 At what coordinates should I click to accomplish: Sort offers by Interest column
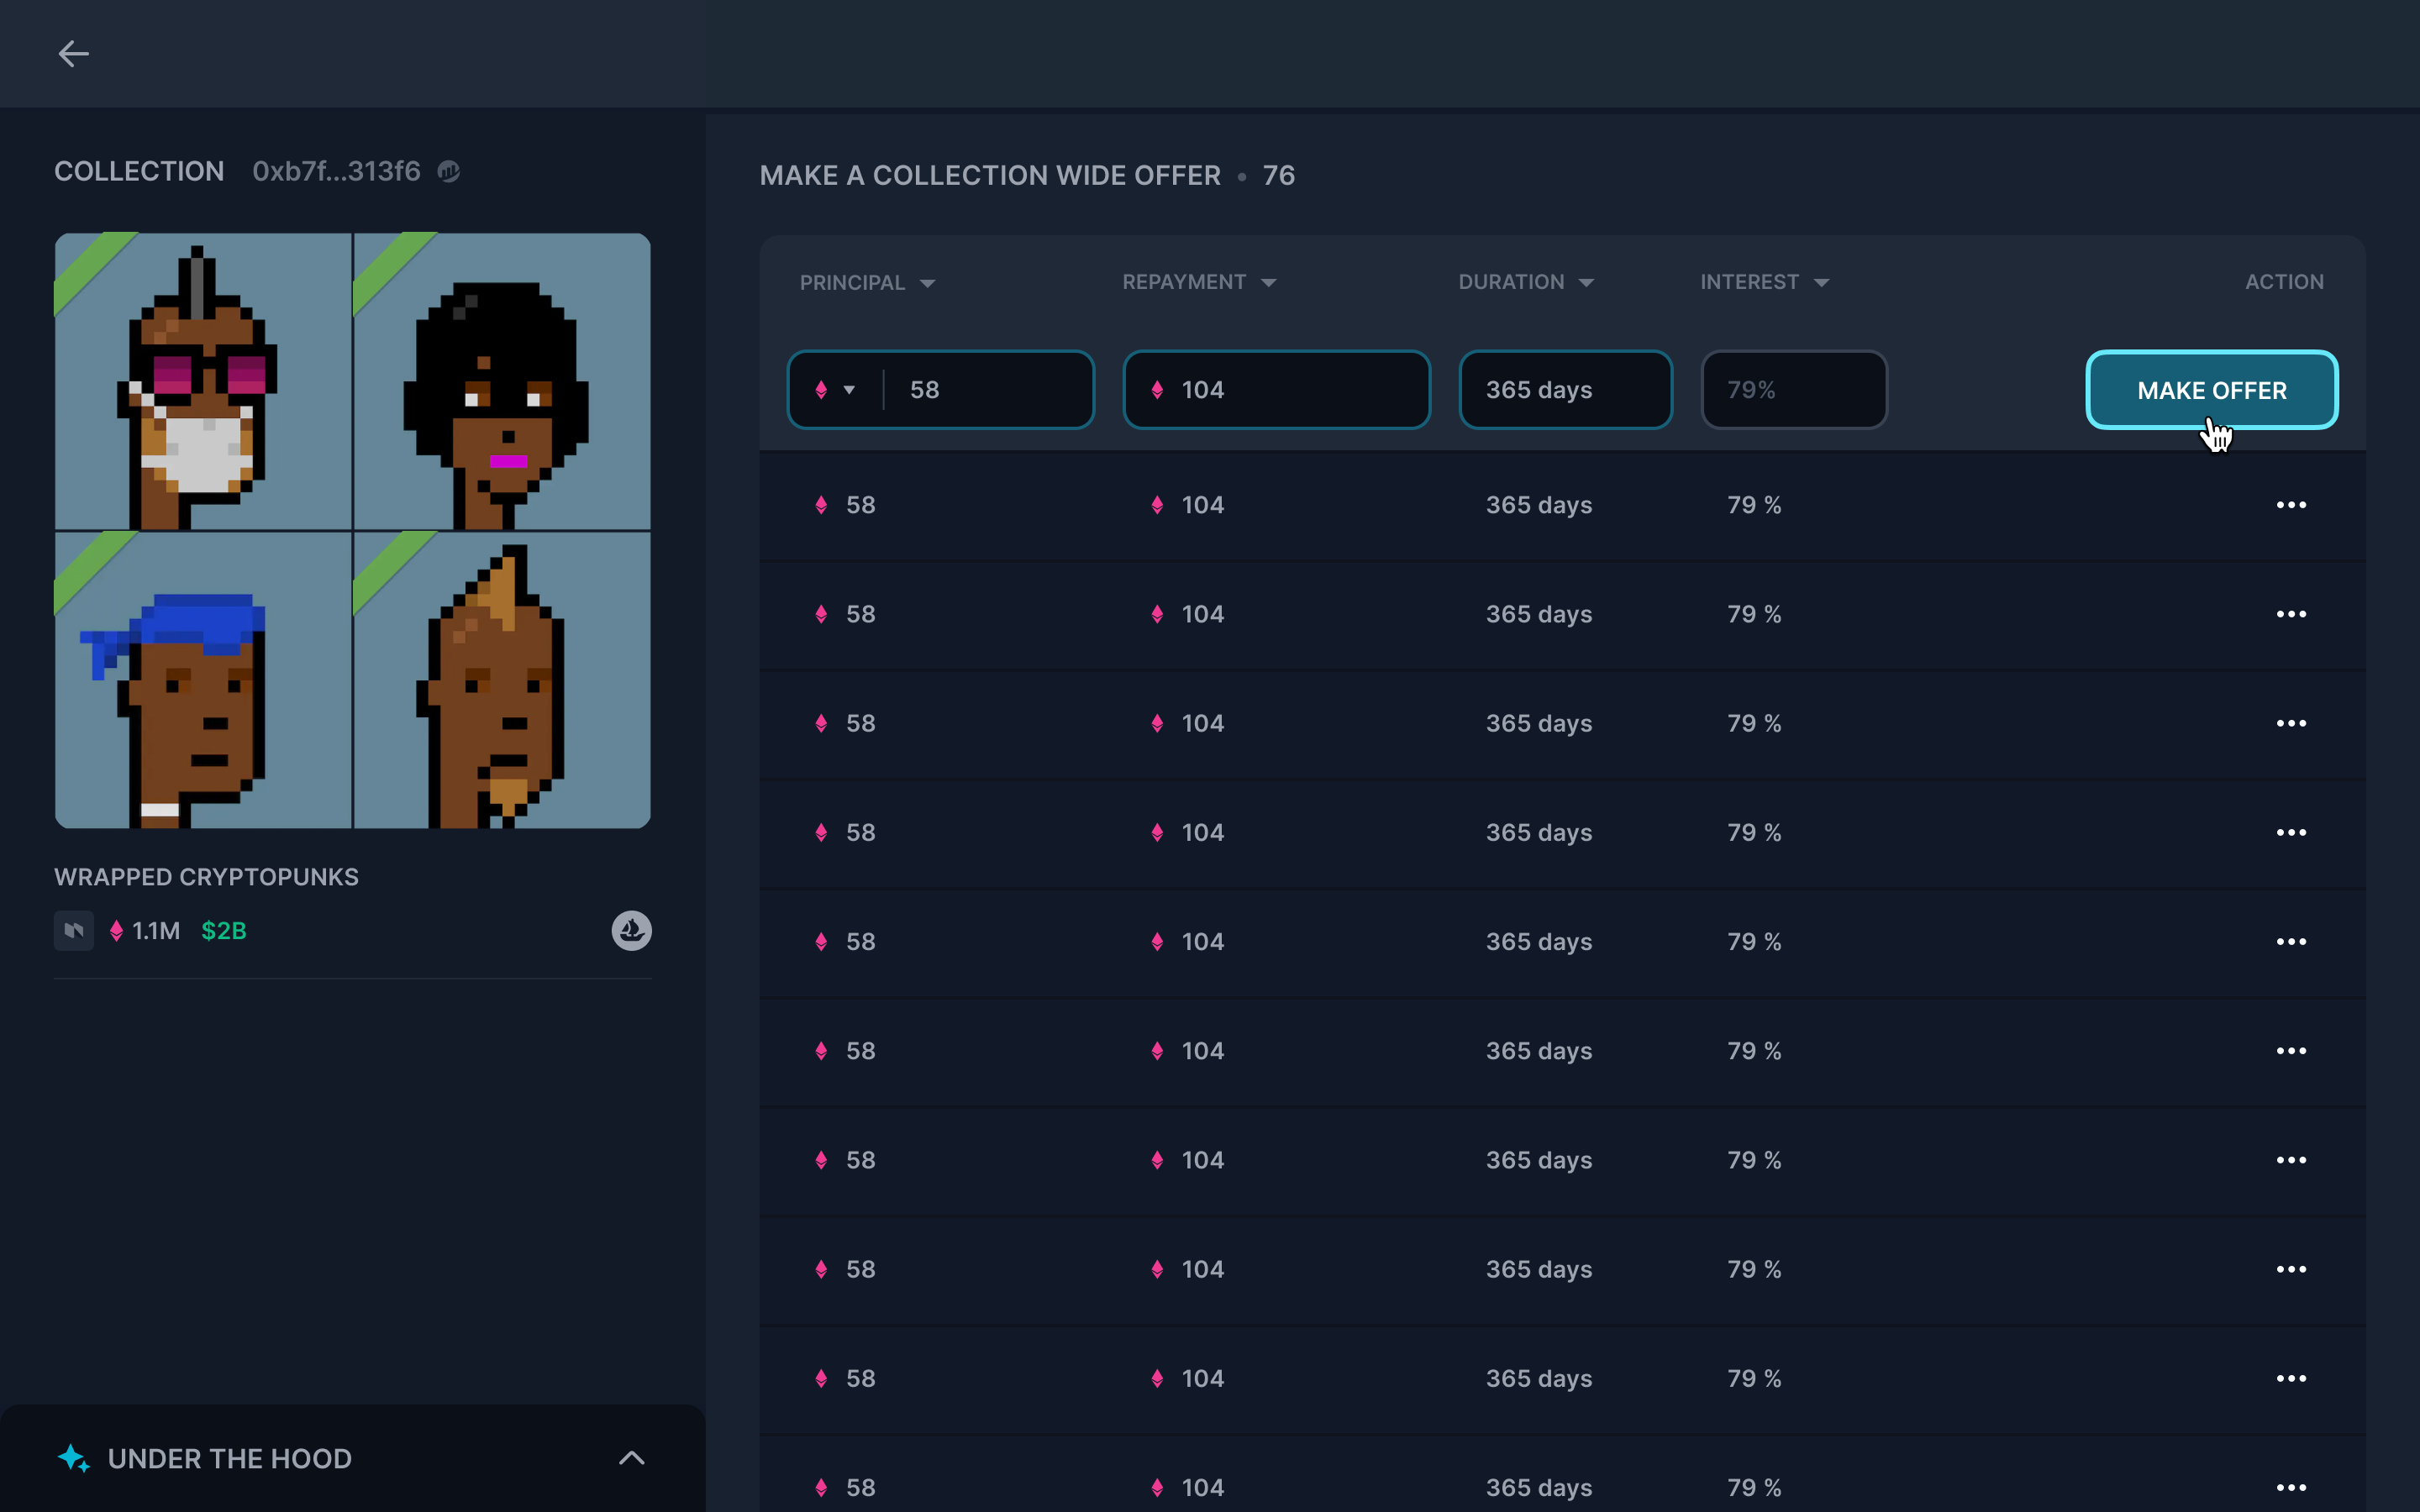tap(1764, 283)
